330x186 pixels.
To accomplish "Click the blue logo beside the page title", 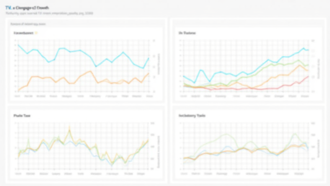I will point(9,7).
